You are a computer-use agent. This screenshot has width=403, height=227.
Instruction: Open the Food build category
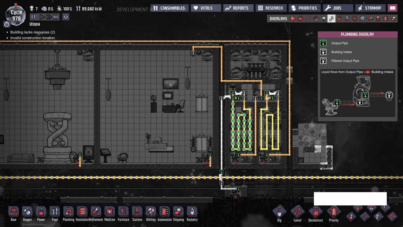pyautogui.click(x=55, y=214)
